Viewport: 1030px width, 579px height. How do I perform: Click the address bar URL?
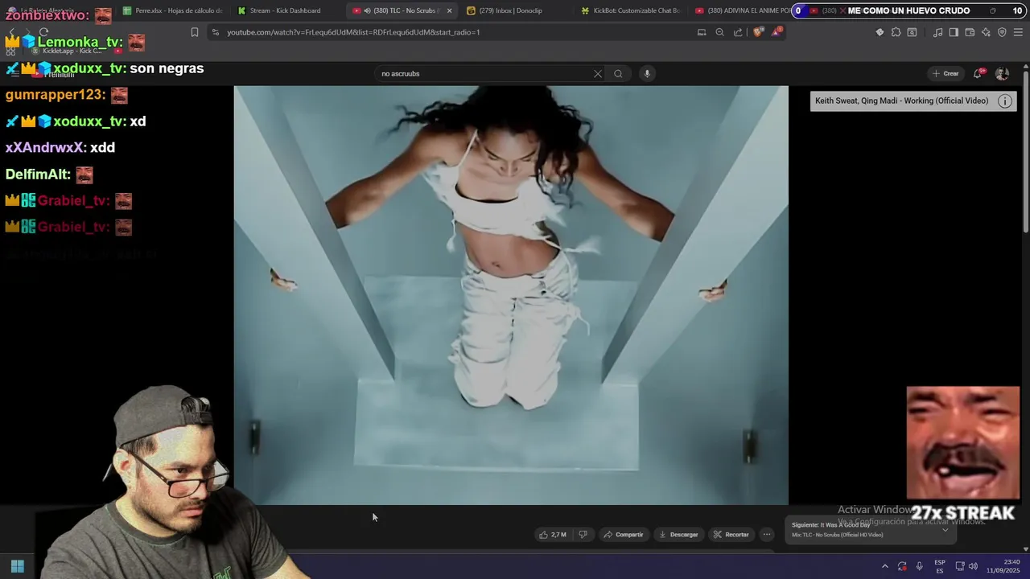click(x=353, y=32)
